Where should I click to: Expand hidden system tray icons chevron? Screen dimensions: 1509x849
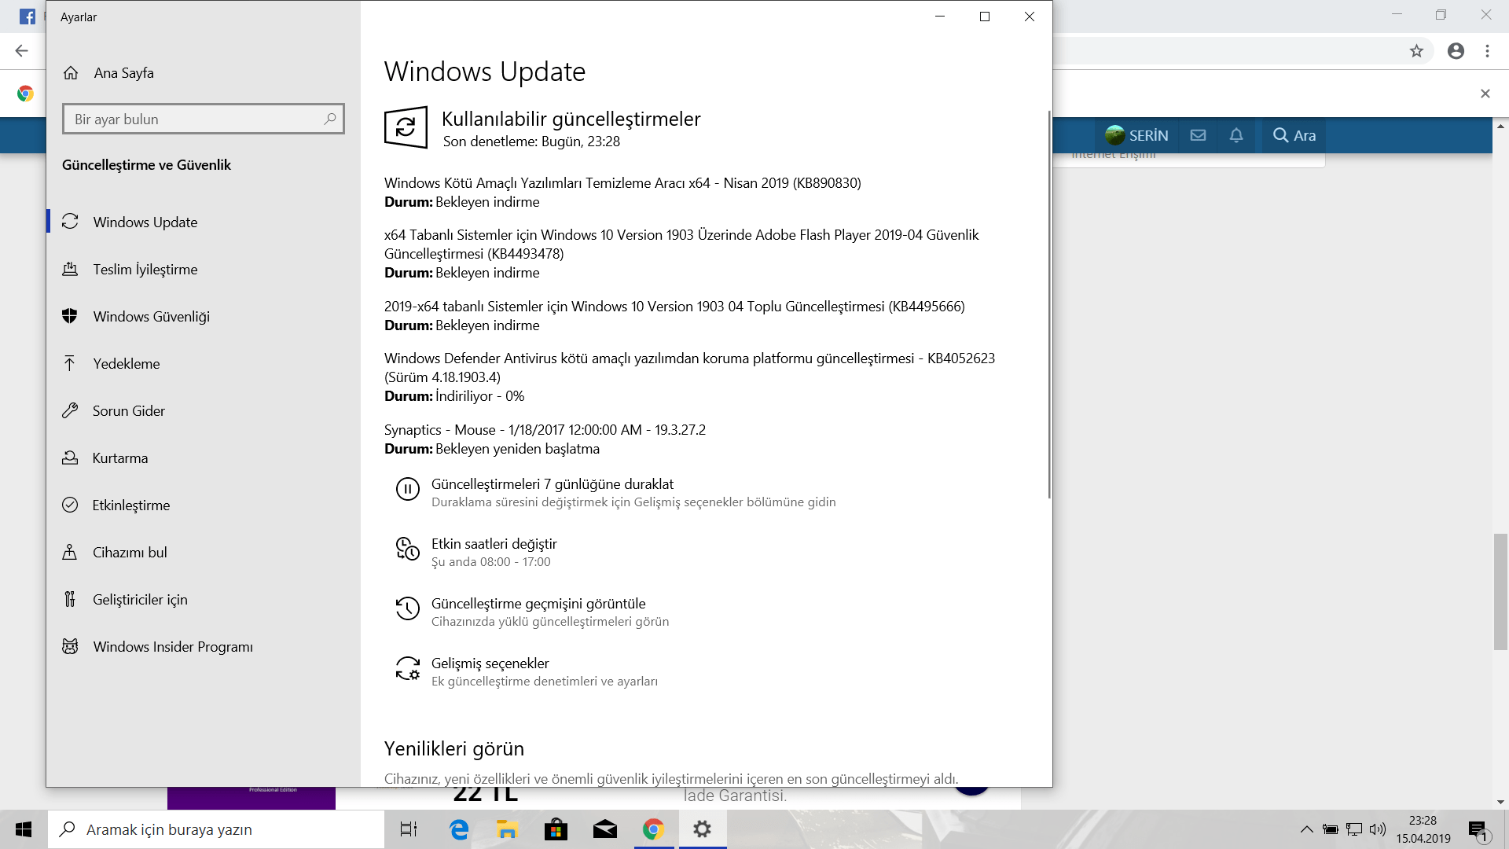1306,829
